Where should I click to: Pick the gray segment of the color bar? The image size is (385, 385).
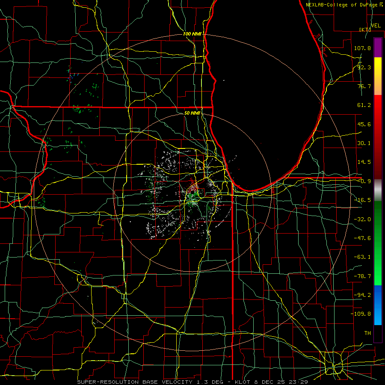(378, 190)
